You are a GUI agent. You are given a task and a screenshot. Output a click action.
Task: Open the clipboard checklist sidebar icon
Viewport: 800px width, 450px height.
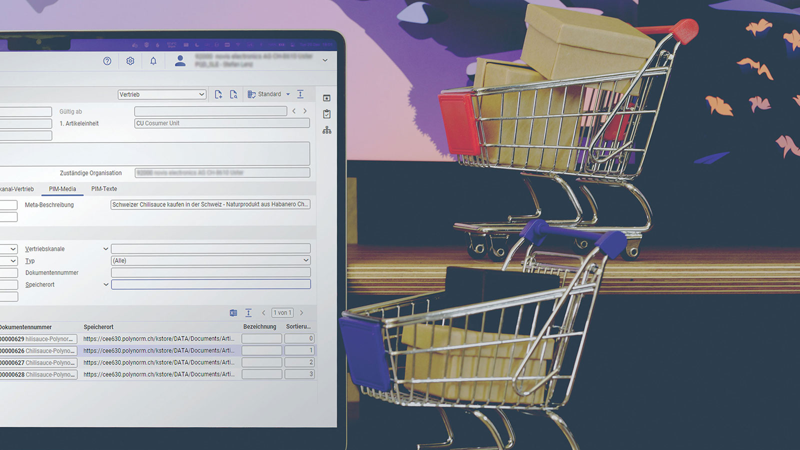coord(326,114)
